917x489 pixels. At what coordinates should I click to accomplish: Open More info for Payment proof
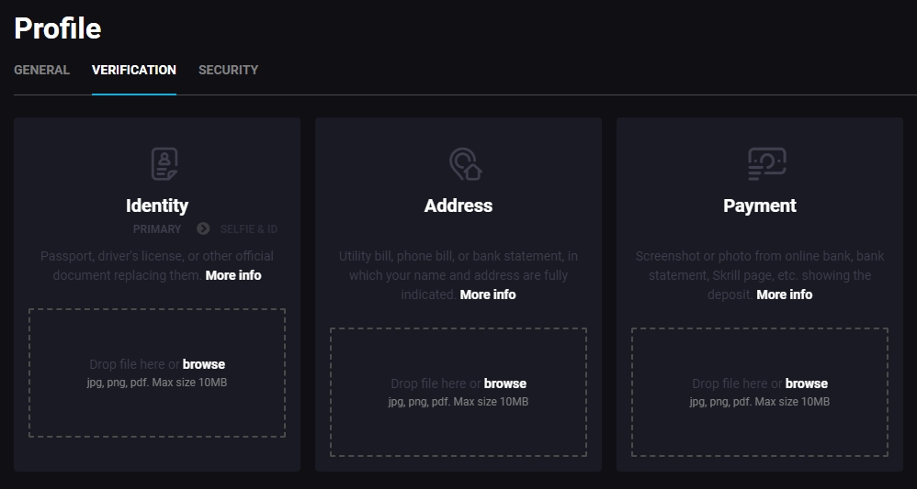785,295
